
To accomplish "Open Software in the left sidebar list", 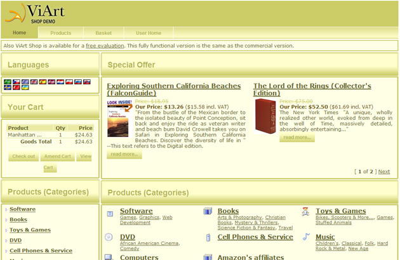I will tap(22, 209).
